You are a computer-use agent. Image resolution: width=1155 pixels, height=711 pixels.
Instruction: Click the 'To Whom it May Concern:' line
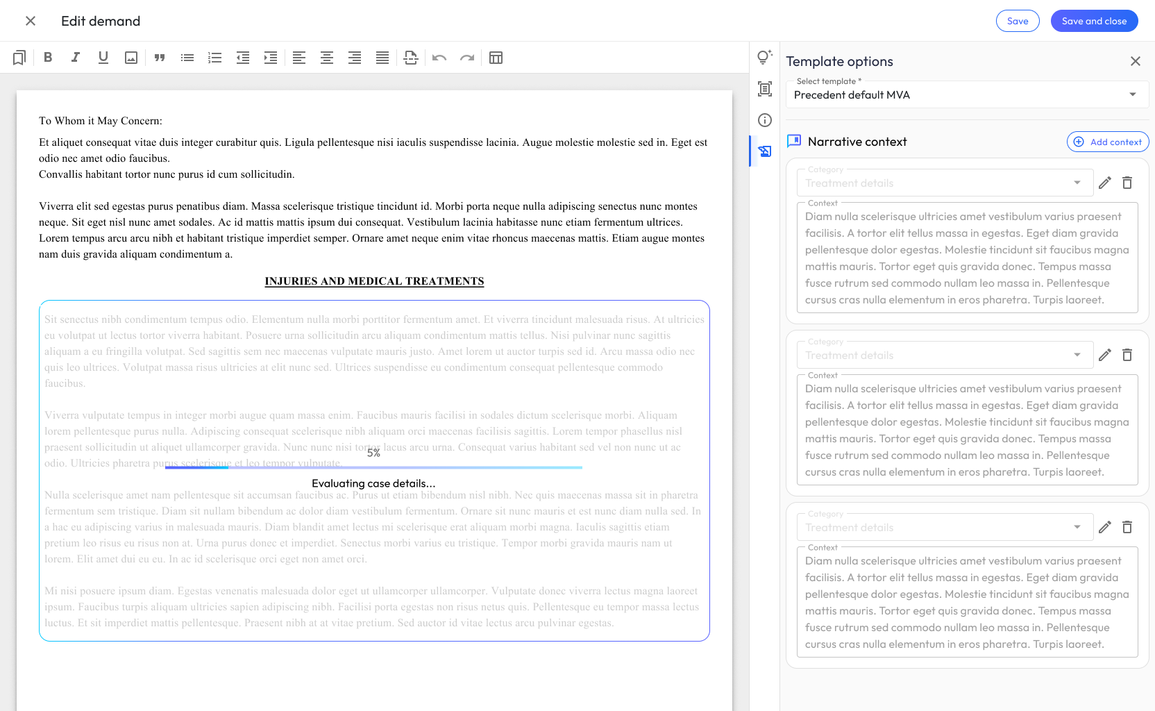coord(101,121)
